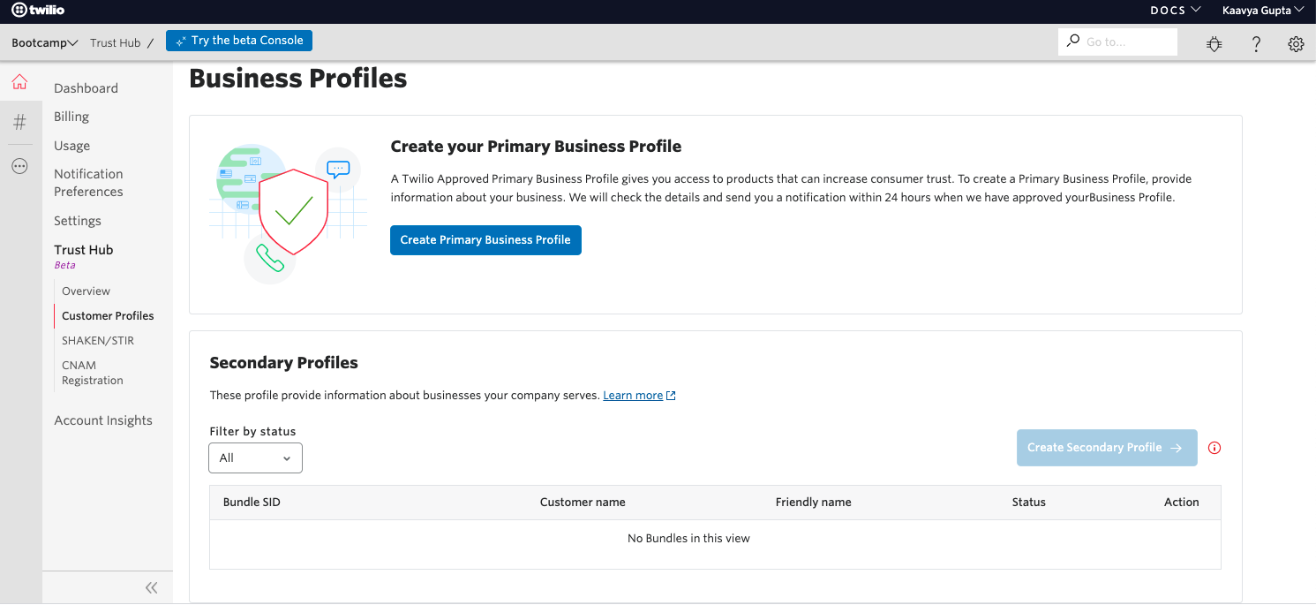This screenshot has width=1316, height=605.
Task: Click the external link icon after Learn more
Action: coord(671,396)
